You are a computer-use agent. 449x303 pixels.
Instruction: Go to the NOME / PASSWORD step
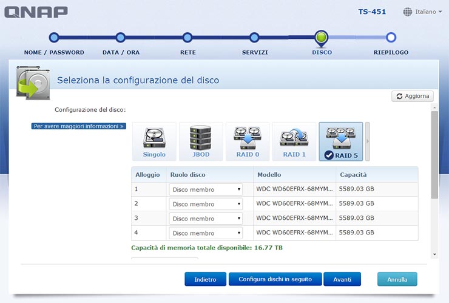coord(54,38)
